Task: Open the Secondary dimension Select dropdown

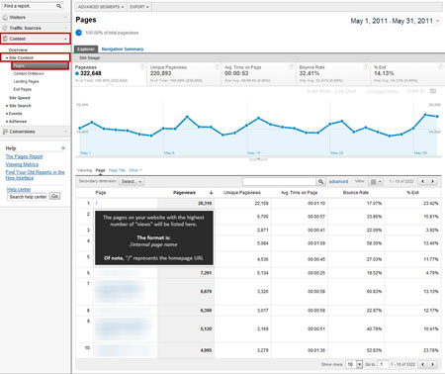Action: (132, 182)
